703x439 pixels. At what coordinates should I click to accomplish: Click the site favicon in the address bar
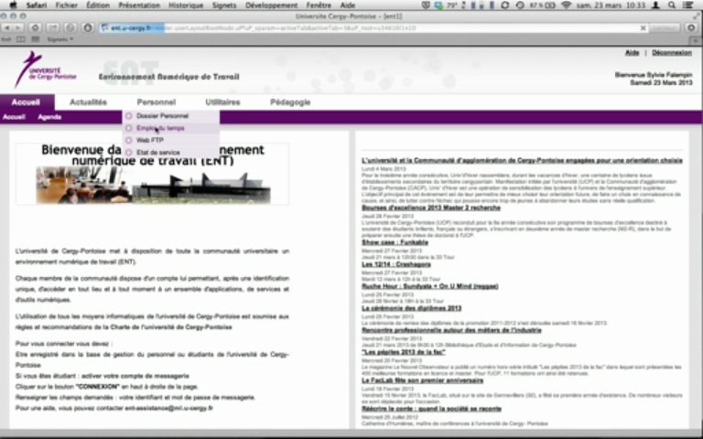point(105,27)
